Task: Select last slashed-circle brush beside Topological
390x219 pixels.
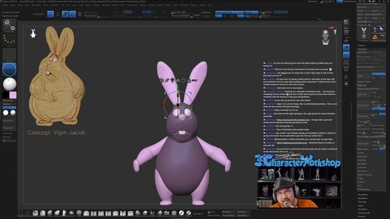Action: [x=189, y=213]
